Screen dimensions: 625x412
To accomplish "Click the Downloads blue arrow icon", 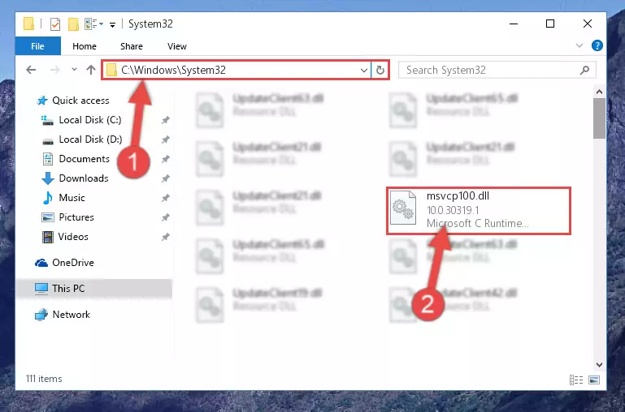I will click(48, 178).
